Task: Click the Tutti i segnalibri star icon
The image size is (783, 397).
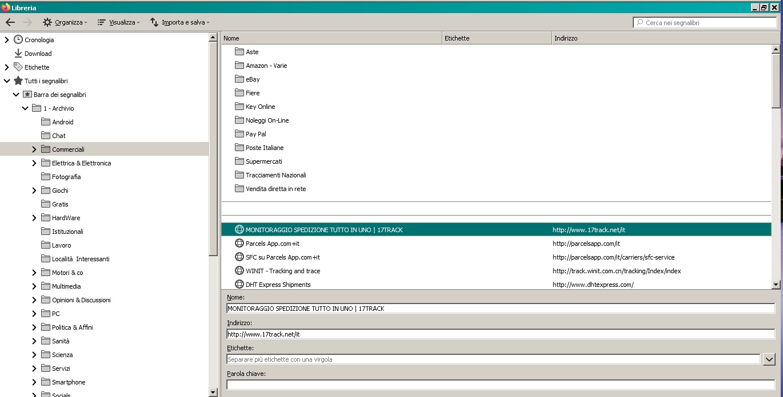Action: pyautogui.click(x=18, y=81)
